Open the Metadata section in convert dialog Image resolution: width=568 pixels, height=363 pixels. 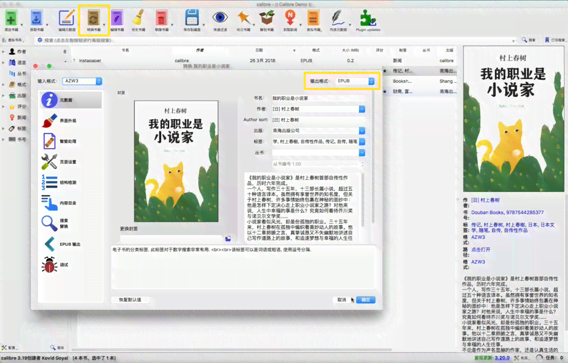tap(71, 100)
